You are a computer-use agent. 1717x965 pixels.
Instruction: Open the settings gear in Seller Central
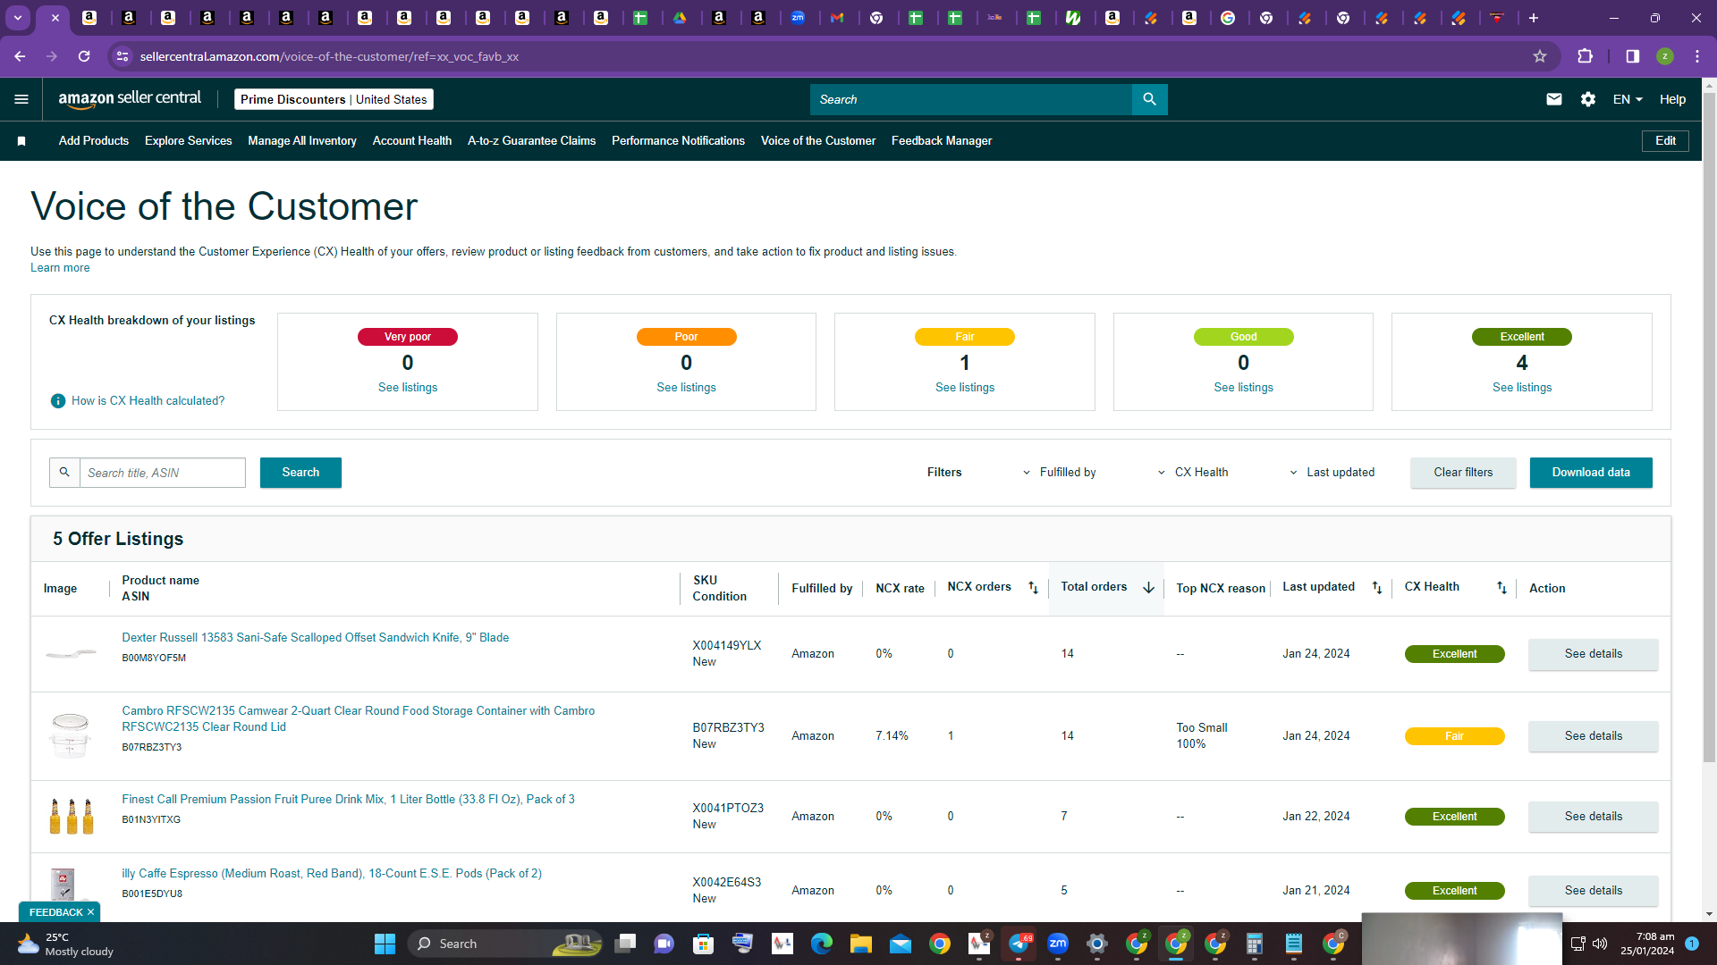(x=1588, y=99)
